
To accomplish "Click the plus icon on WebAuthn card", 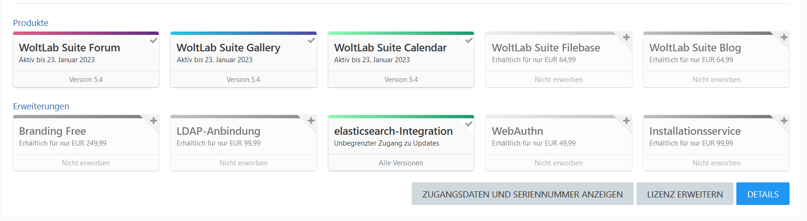I will pyautogui.click(x=626, y=121).
